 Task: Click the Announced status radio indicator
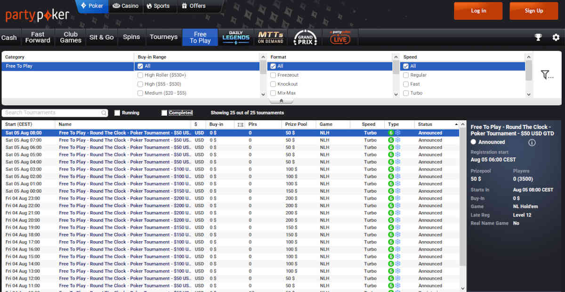click(474, 142)
